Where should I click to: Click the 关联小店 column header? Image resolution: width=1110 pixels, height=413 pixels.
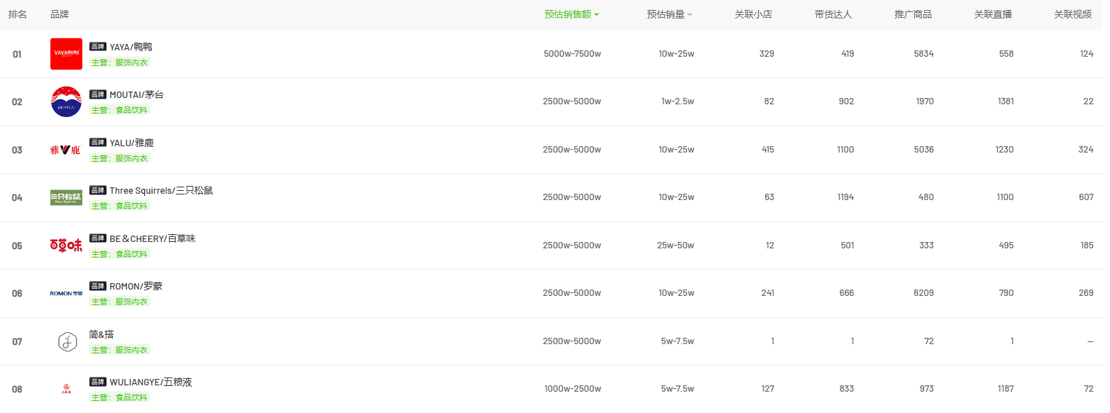point(753,14)
